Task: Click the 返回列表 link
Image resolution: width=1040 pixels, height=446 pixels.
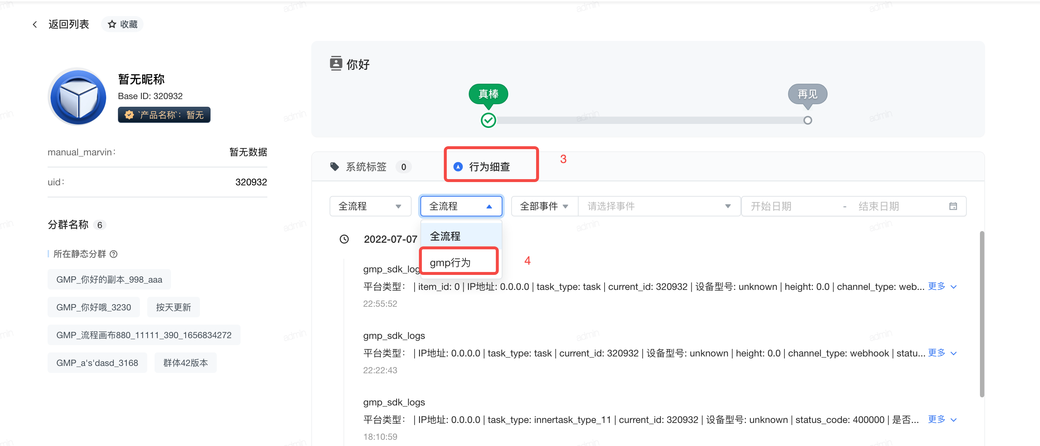Action: point(68,24)
